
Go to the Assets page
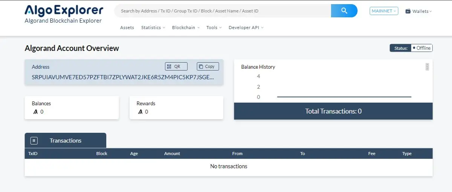click(127, 28)
